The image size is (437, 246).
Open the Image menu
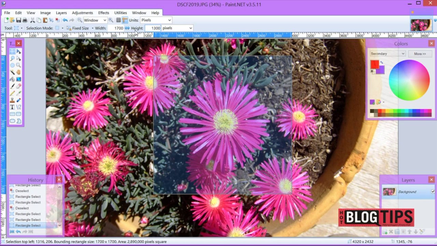coord(45,13)
